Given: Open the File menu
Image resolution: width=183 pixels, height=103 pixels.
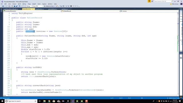Looking at the screenshot, I should [2, 4].
